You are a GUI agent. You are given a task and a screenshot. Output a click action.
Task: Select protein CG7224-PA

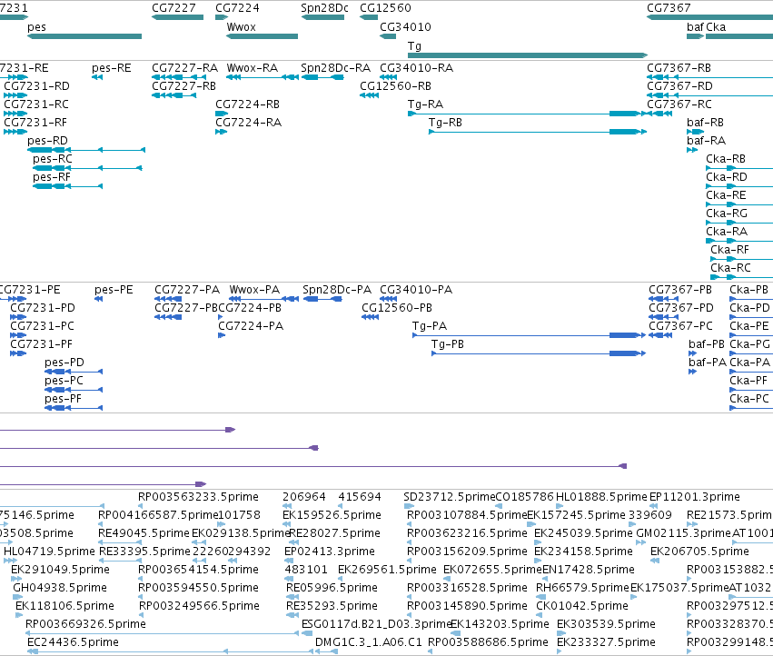pos(222,335)
